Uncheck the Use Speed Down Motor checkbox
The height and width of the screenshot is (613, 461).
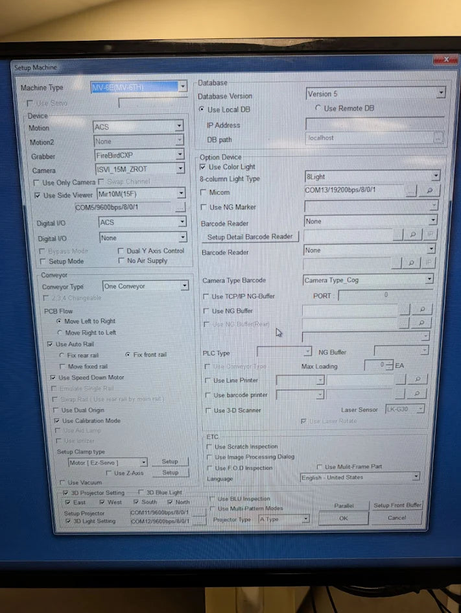pos(53,378)
